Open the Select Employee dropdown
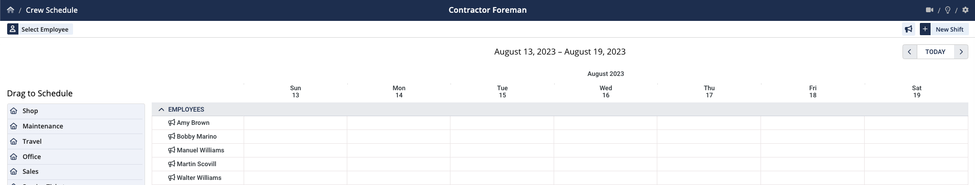 40,29
